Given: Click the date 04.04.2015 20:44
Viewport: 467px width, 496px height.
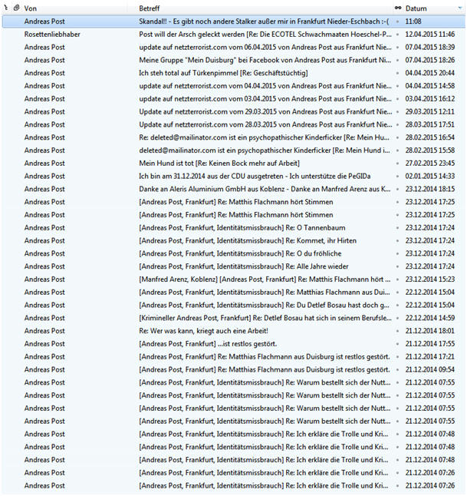Looking at the screenshot, I should click(x=430, y=73).
